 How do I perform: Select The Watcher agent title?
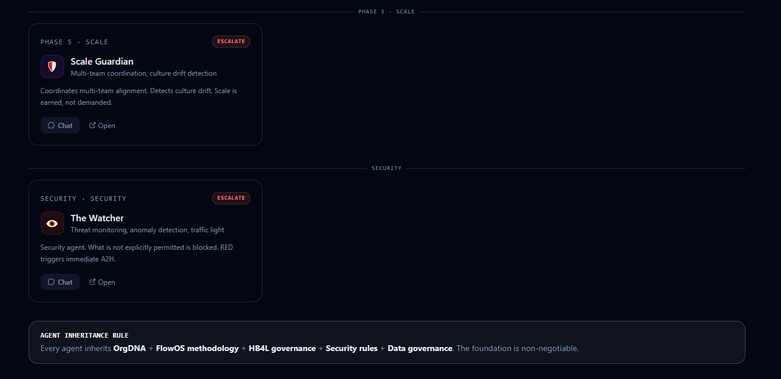(97, 218)
